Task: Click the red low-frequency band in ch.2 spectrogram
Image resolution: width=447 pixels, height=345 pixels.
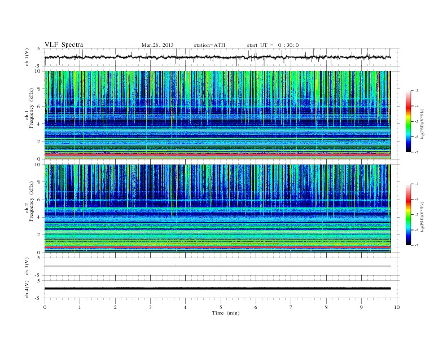Action: point(217,247)
